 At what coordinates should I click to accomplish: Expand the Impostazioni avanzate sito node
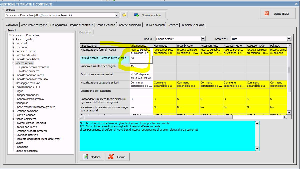pos(13,79)
